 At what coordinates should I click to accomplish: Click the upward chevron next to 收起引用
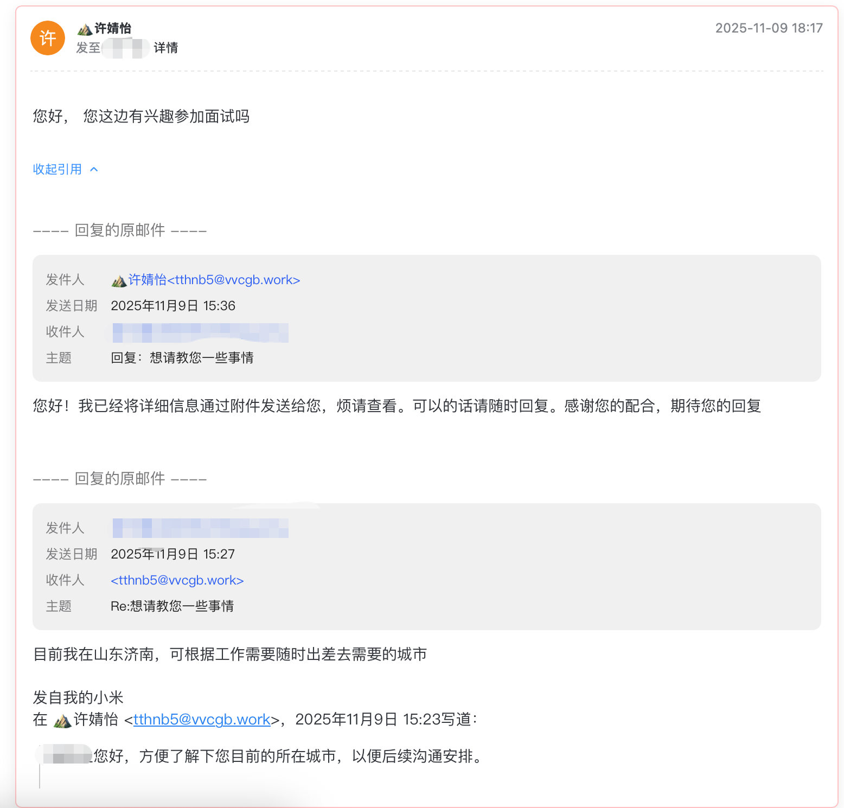point(94,169)
